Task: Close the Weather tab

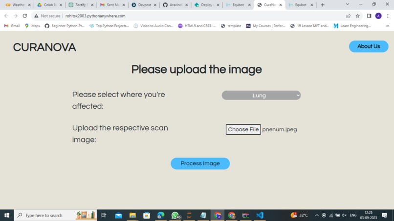Action: point(29,5)
